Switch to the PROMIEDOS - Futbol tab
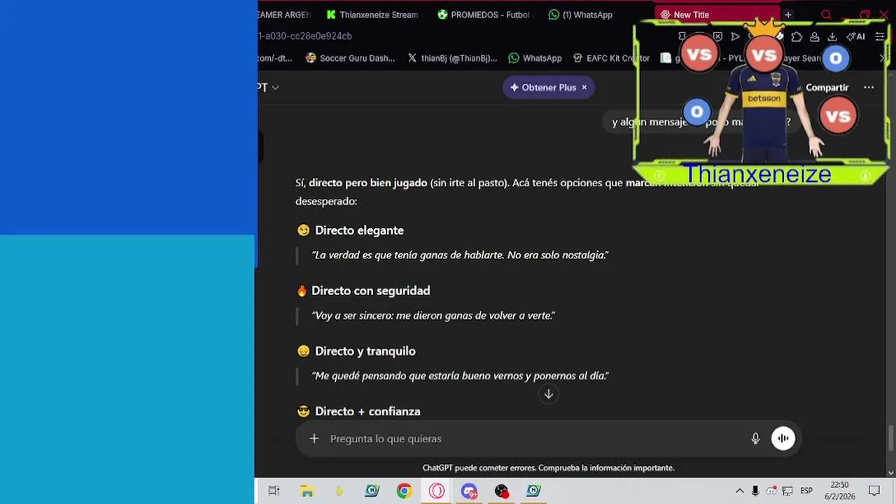896x504 pixels. click(x=485, y=15)
